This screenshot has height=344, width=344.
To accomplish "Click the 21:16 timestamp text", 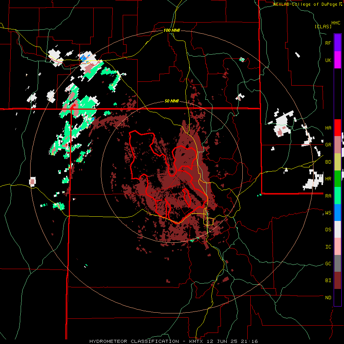I will point(249,341).
